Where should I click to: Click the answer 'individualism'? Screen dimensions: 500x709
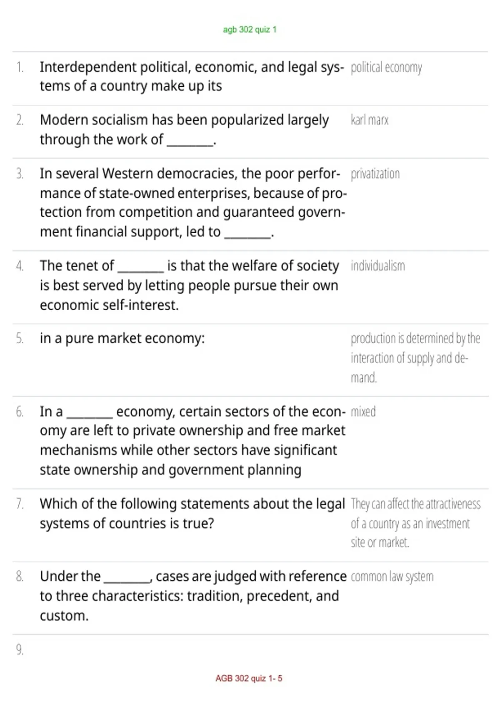pos(377,266)
